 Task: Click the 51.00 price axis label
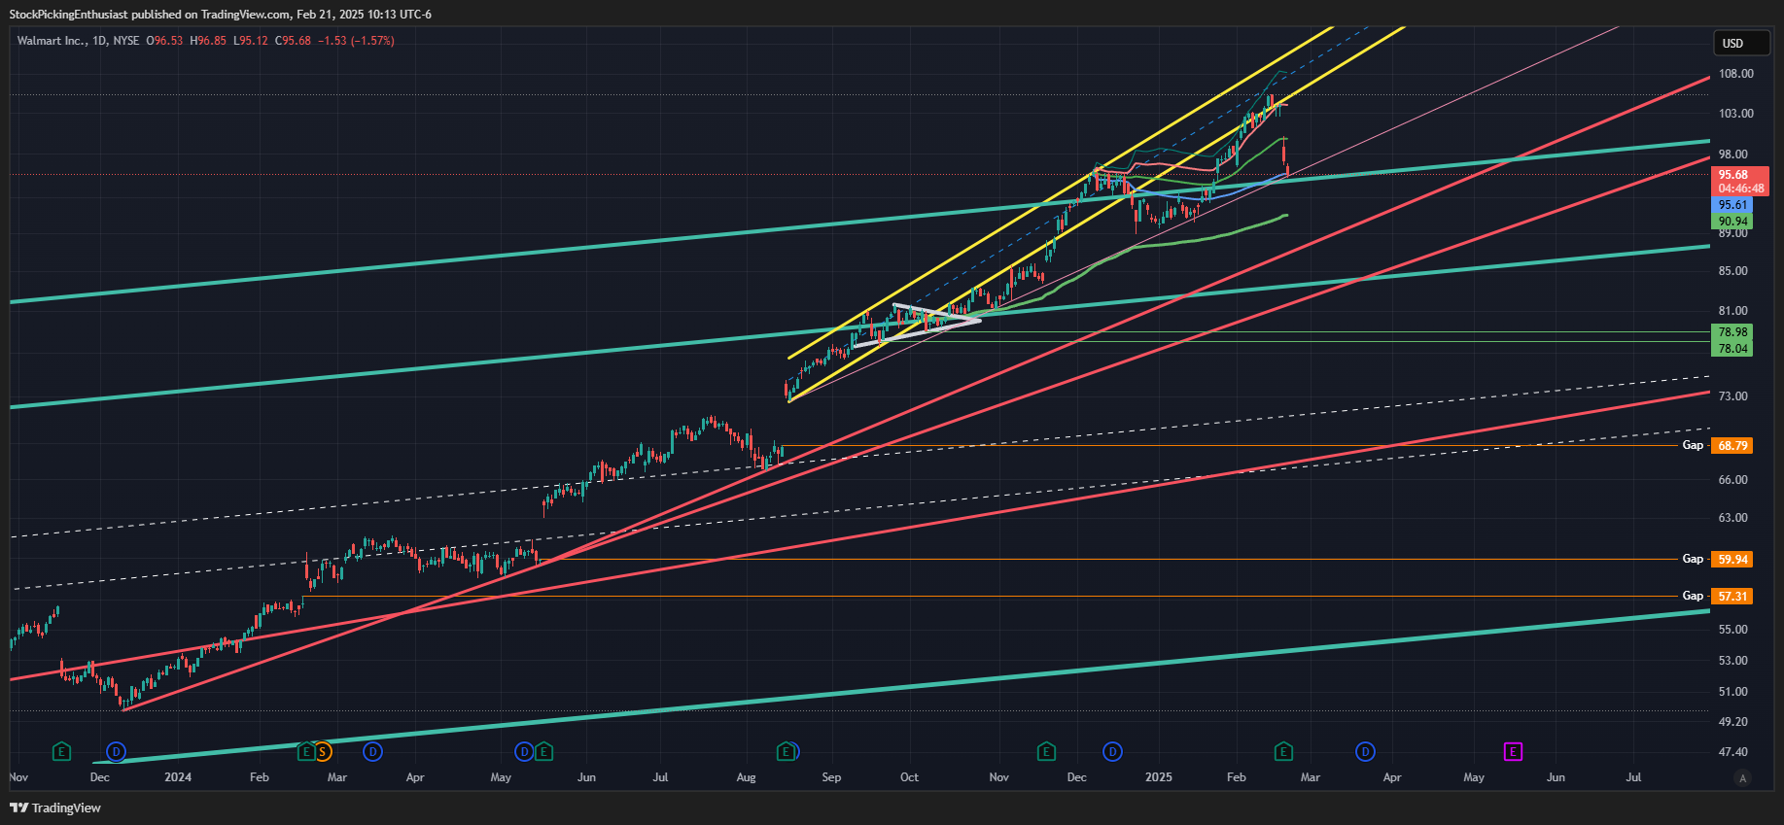click(1733, 692)
